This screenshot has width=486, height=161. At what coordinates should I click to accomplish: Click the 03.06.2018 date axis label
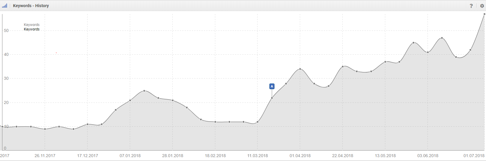(428, 156)
